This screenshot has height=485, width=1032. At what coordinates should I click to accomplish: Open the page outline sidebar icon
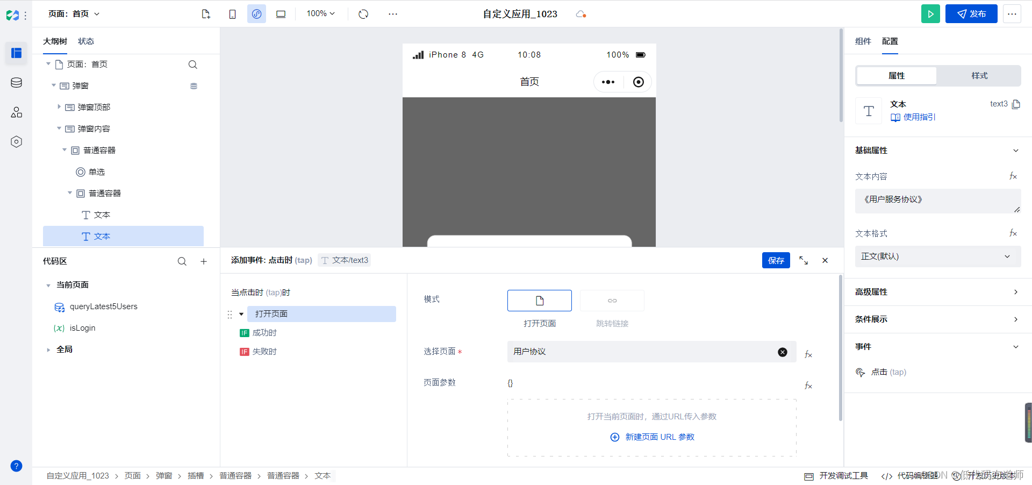pyautogui.click(x=17, y=53)
